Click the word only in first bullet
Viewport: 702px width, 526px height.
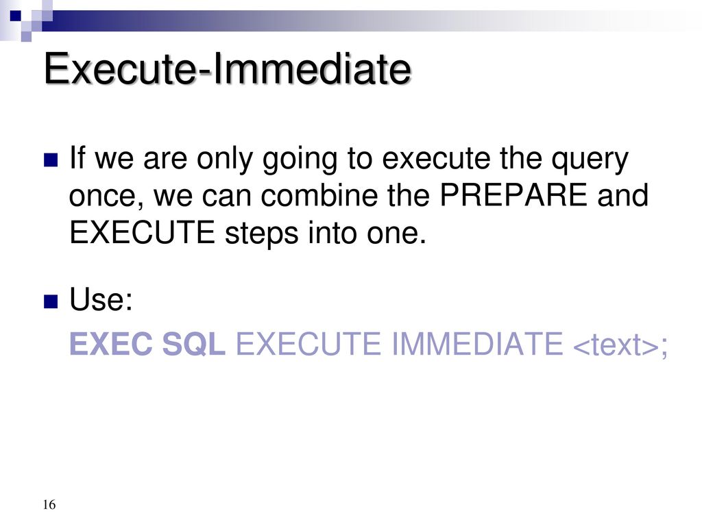pos(225,160)
